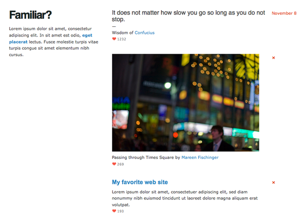Like the Times Square photo via heart icon
Screen dimensions: 304x215
point(114,164)
